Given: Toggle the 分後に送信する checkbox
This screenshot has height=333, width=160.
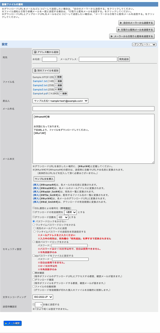Looking at the screenshot, I should click(34, 304).
